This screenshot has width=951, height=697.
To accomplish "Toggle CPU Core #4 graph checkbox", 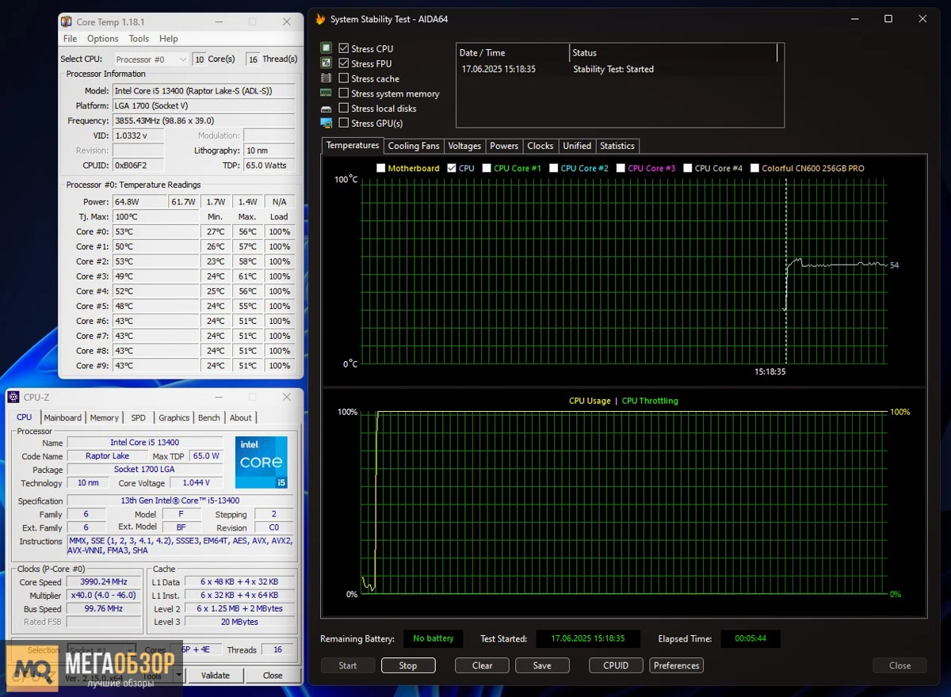I will tap(687, 168).
